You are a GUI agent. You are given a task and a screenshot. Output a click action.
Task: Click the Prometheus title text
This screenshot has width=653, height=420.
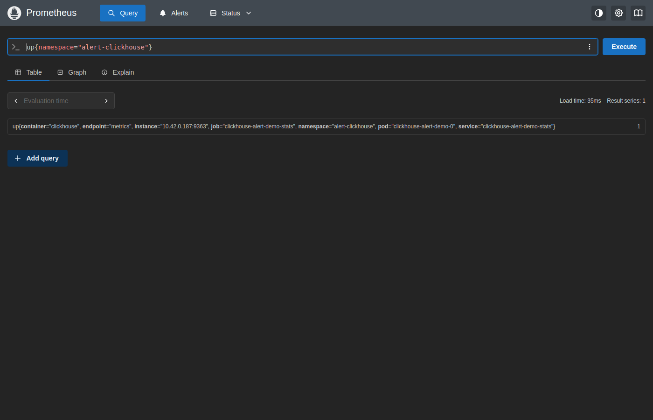51,13
